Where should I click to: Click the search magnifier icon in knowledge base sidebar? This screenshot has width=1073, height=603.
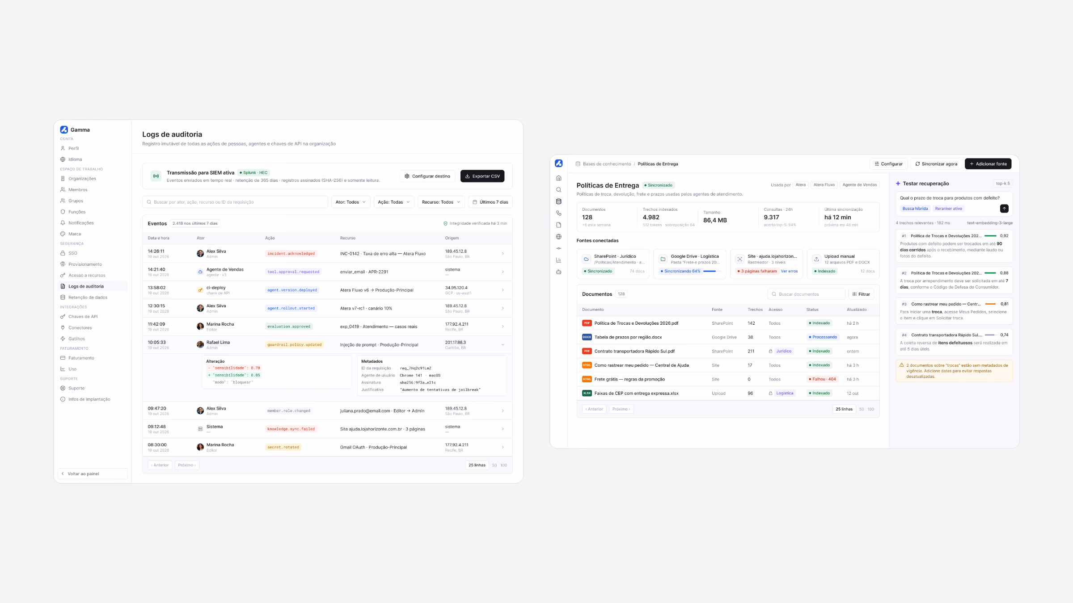click(x=558, y=190)
